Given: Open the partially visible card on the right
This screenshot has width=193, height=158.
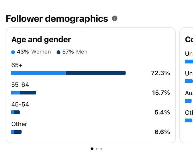Looking at the screenshot, I should click(x=186, y=85).
